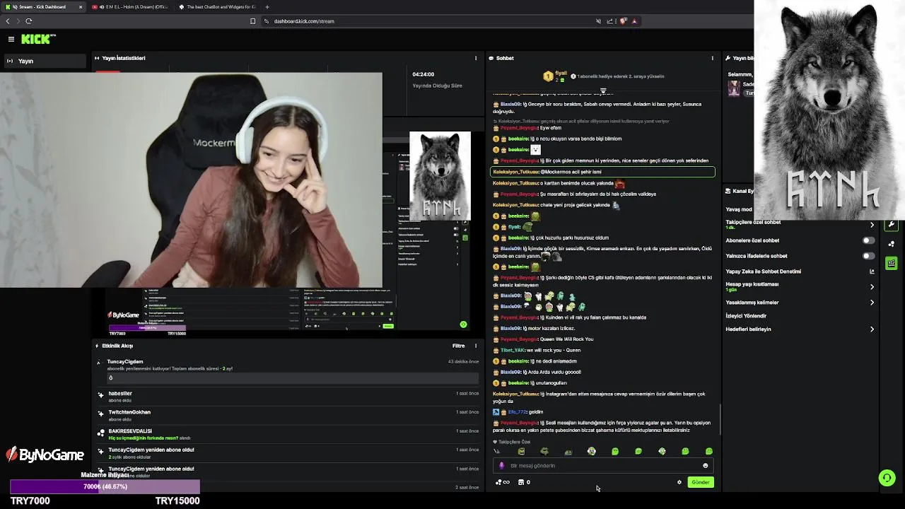Open the Sohbet panel options menu
Viewport: 905px width, 509px height.
pos(712,58)
